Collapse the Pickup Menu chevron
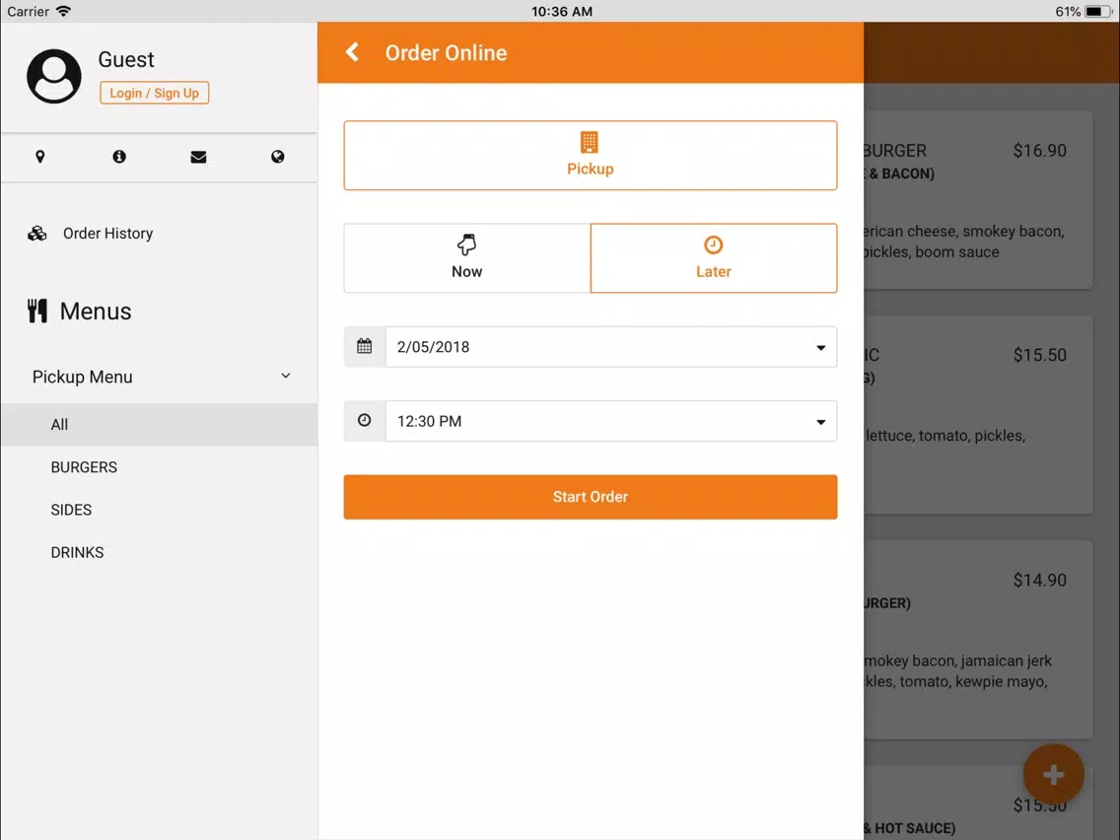The width and height of the screenshot is (1120, 840). click(286, 376)
